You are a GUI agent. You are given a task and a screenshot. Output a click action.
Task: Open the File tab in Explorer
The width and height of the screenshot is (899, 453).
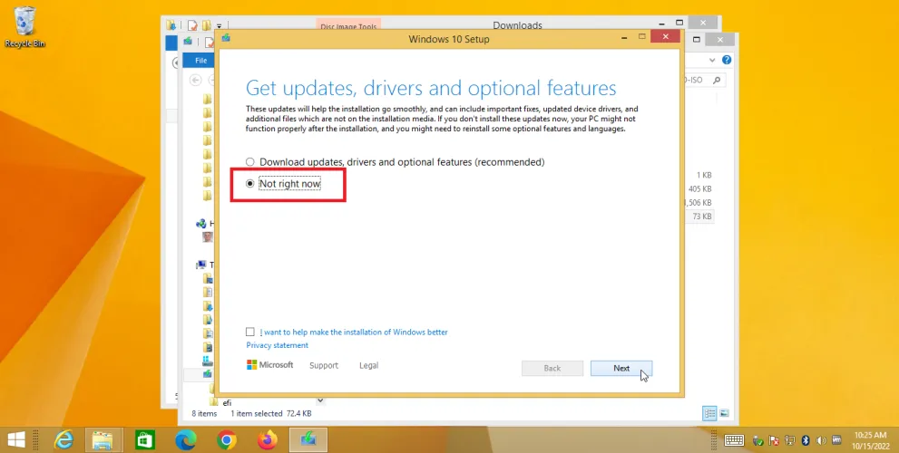click(200, 61)
